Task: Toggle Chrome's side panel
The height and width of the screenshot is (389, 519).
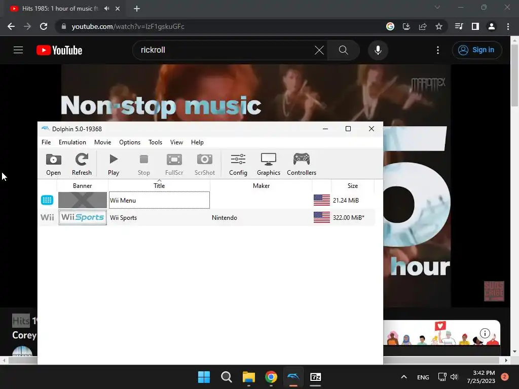Action: [475, 26]
